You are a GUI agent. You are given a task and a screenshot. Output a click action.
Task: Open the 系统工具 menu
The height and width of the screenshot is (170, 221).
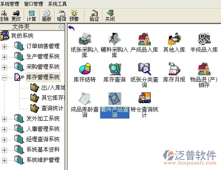point(57,4)
